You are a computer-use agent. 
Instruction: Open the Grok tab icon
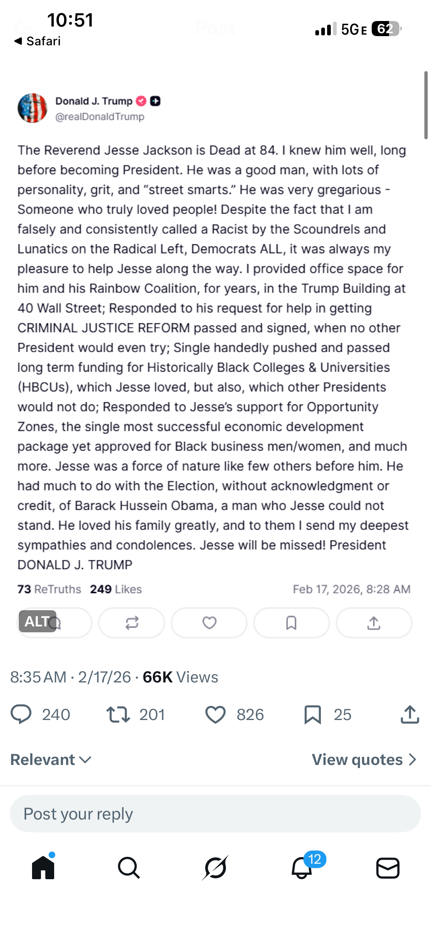tap(215, 868)
